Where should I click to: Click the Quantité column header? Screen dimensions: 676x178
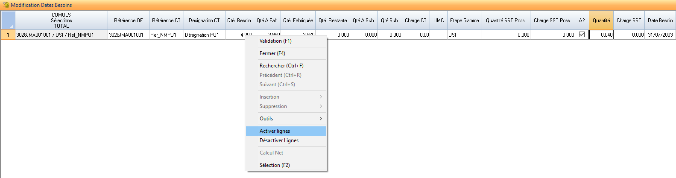(x=601, y=20)
